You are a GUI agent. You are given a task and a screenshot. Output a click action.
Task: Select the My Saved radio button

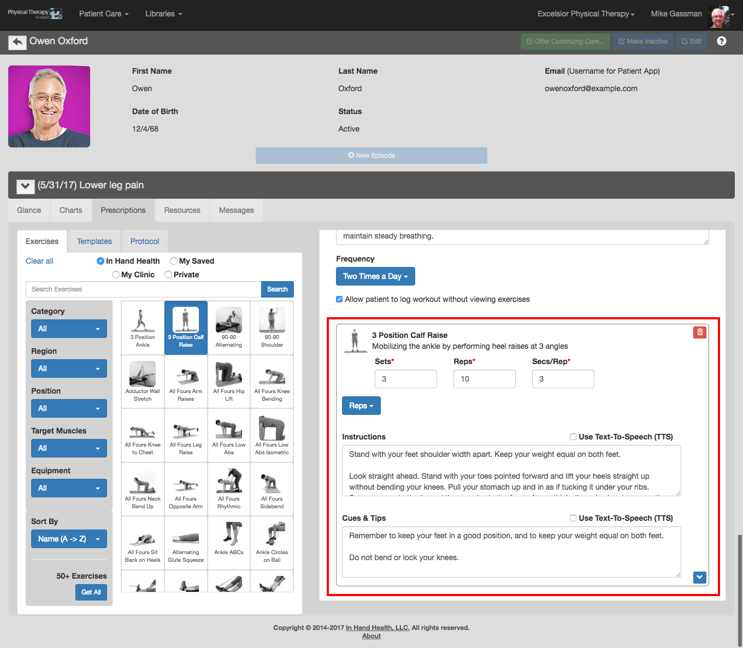tap(174, 261)
